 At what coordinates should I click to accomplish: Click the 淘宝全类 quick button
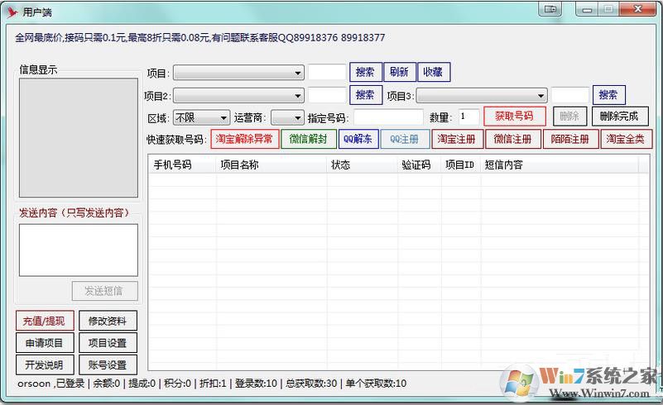[626, 139]
